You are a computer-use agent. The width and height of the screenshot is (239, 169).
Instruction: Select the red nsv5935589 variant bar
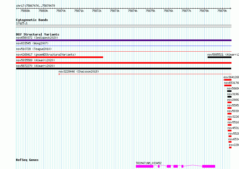coord(124,63)
